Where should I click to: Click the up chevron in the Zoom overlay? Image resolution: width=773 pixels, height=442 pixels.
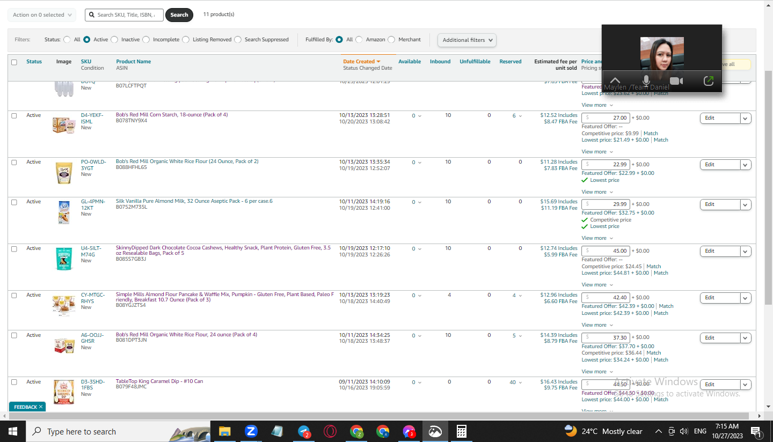click(615, 81)
